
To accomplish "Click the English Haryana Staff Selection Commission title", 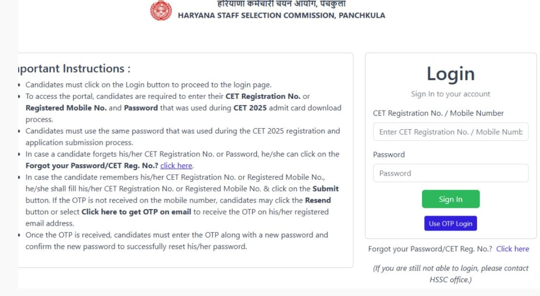I will coord(281,15).
